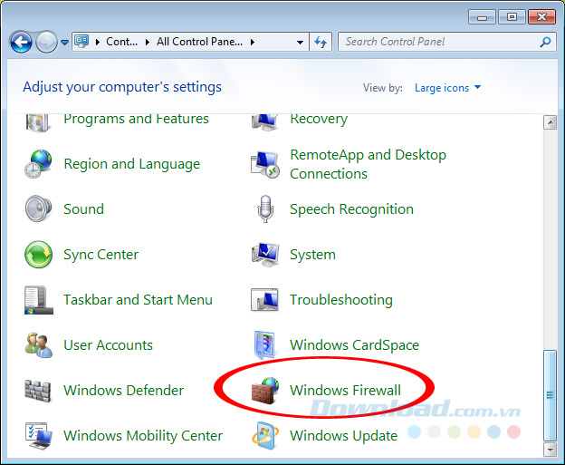This screenshot has height=465, width=565.
Task: Open the Sync Center link
Action: point(101,255)
